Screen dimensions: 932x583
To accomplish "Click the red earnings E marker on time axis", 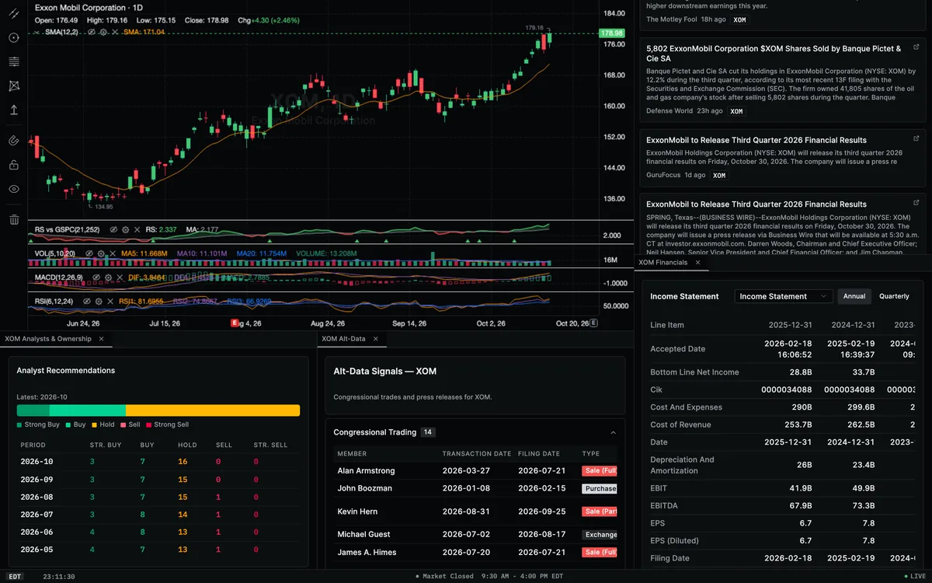I will (235, 323).
